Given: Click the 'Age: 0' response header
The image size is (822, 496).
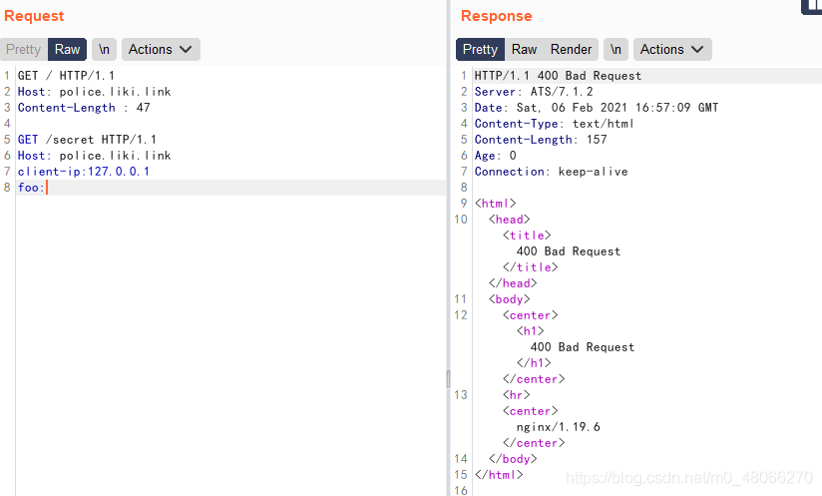Looking at the screenshot, I should [496, 156].
